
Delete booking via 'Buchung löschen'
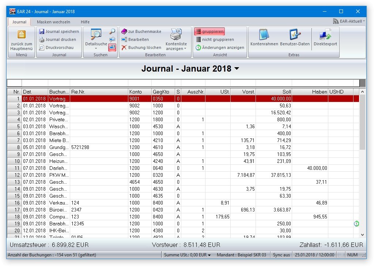(x=141, y=48)
